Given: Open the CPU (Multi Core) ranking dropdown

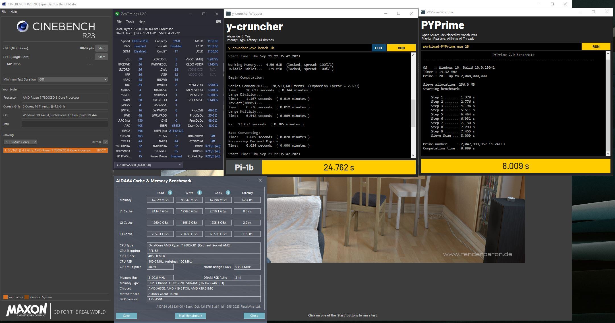Looking at the screenshot, I should 20,142.
